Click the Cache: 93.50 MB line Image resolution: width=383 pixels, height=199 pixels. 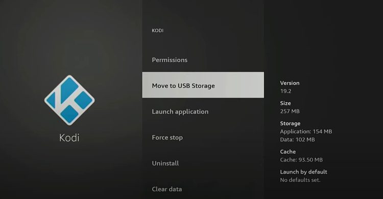pos(301,160)
